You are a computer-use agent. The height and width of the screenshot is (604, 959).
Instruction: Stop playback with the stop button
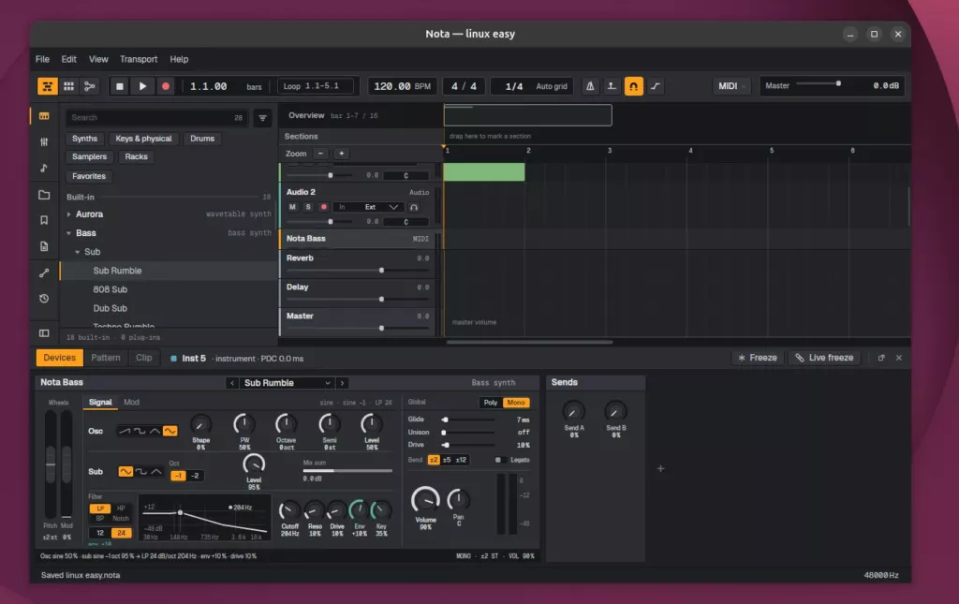[120, 86]
